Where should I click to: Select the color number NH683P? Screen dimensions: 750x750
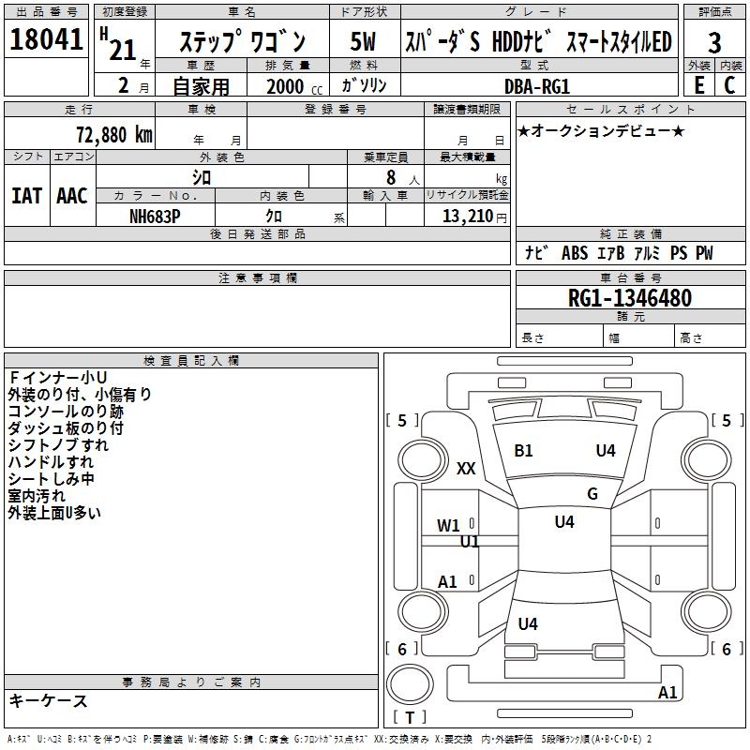[x=155, y=217]
